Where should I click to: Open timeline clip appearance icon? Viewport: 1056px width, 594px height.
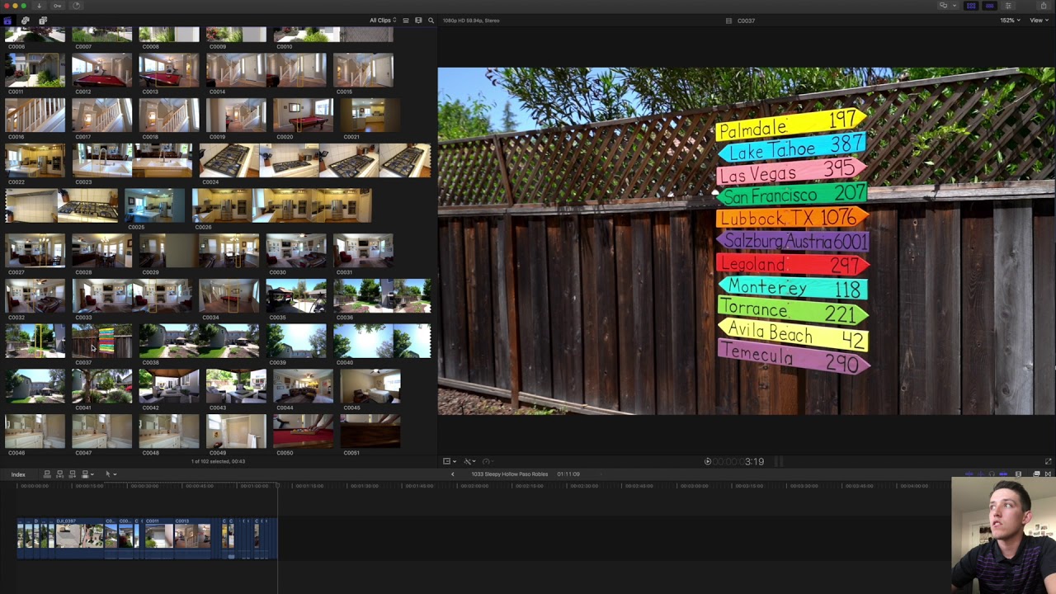click(x=1018, y=474)
